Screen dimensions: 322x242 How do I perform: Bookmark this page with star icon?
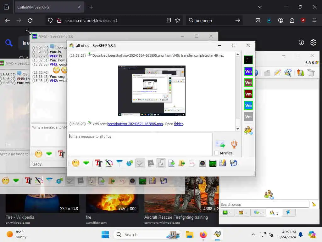click(178, 20)
